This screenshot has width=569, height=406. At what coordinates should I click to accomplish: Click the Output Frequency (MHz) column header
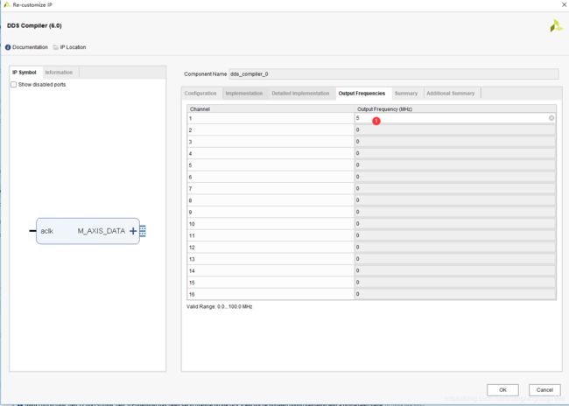[455, 108]
